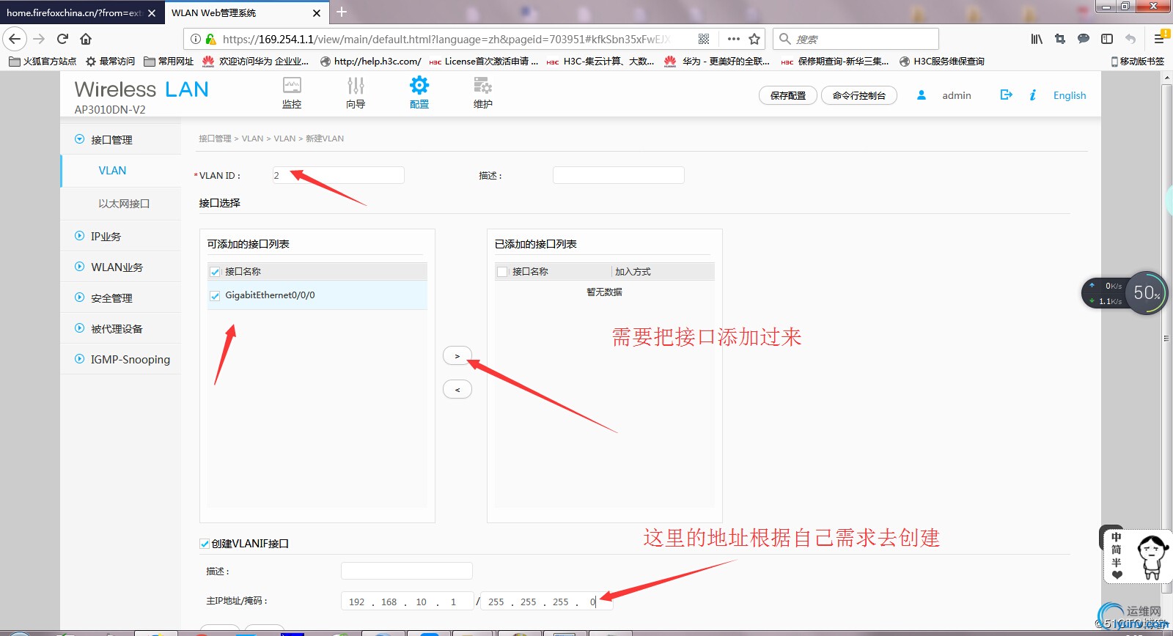Select 以太网接口 in the sidebar
Screen dimensions: 1173x636
tap(124, 204)
